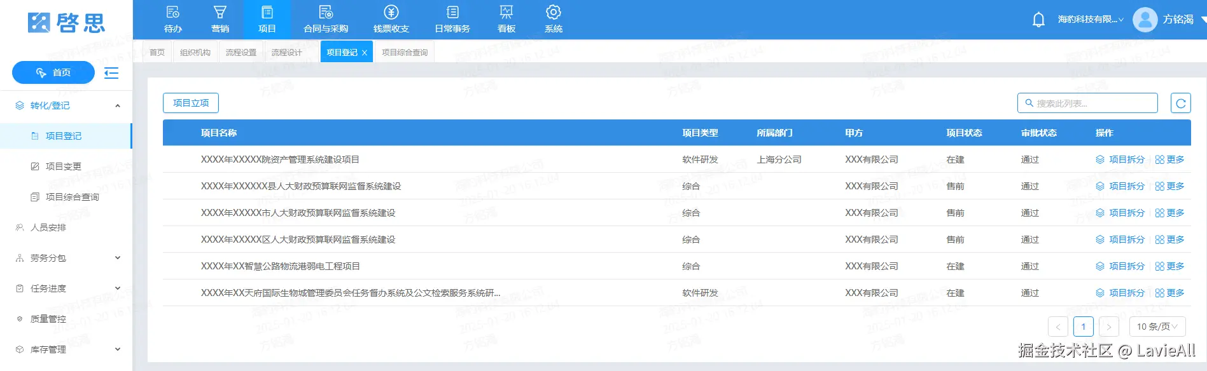
Task: Switch to the 流程设置 tab
Action: coord(241,52)
